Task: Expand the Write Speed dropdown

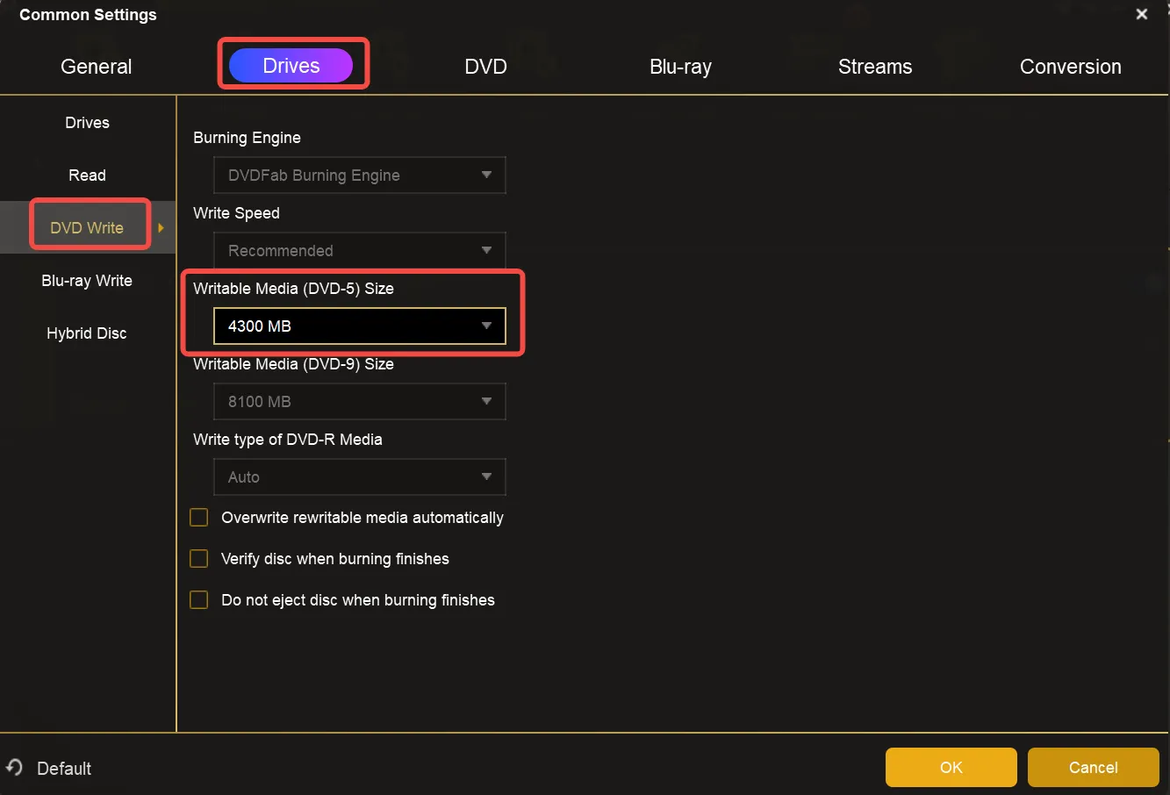Action: [x=360, y=251]
